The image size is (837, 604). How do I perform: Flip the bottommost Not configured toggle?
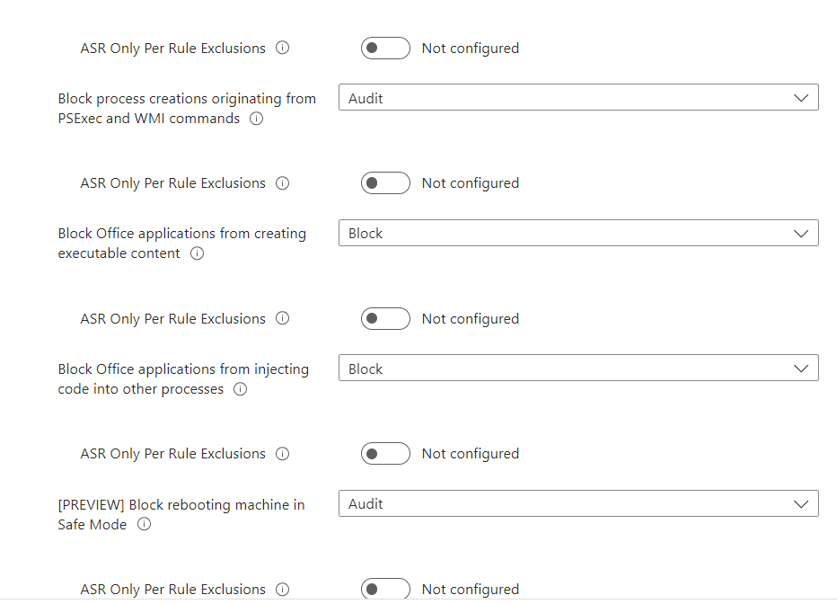point(385,589)
